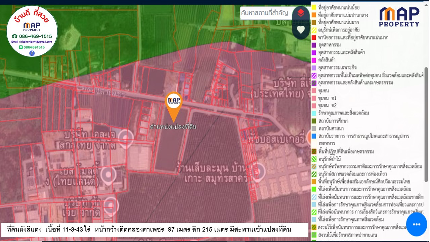Click the search box ค้นหาสถานที่สำคัญ
This screenshot has height=242, width=430.
pos(265,13)
